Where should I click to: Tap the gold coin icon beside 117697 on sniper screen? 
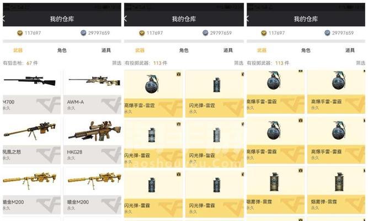click(20, 33)
